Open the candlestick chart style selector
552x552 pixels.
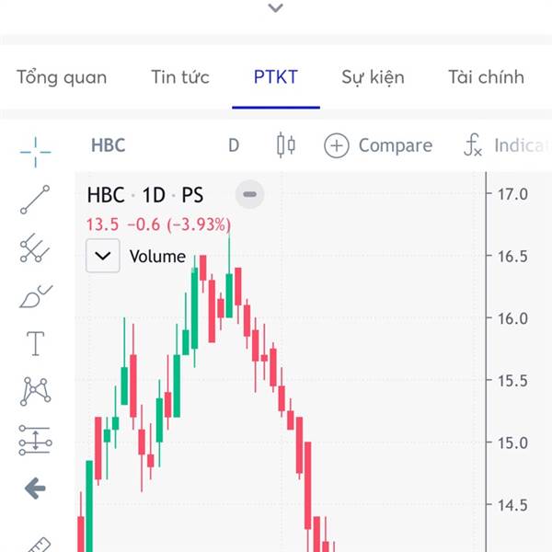[x=286, y=145]
